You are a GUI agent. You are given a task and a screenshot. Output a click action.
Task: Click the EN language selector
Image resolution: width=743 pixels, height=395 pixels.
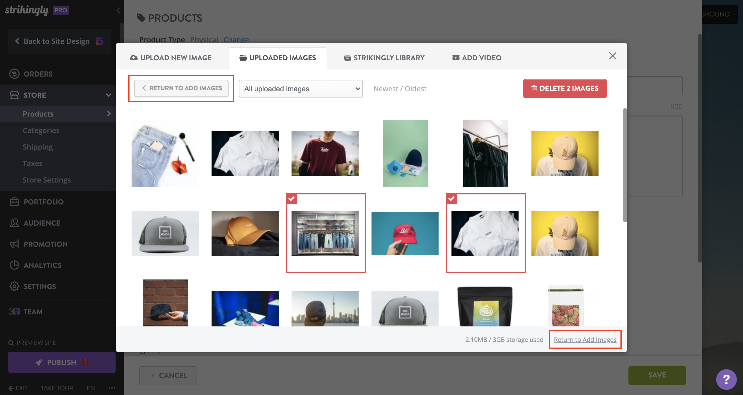pos(91,388)
